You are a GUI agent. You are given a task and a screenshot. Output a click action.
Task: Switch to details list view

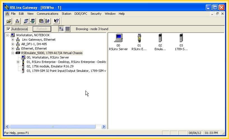67,29
